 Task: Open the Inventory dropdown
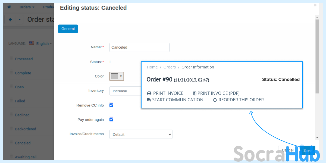point(125,91)
